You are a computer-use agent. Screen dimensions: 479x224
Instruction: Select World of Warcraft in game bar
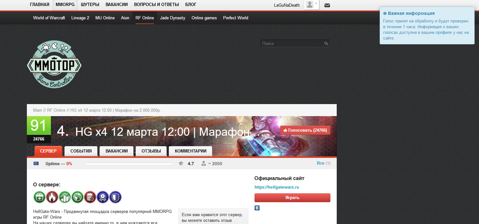49,18
